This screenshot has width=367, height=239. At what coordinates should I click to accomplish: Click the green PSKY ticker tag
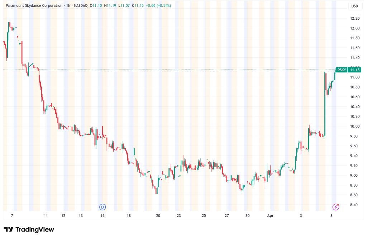[342, 70]
